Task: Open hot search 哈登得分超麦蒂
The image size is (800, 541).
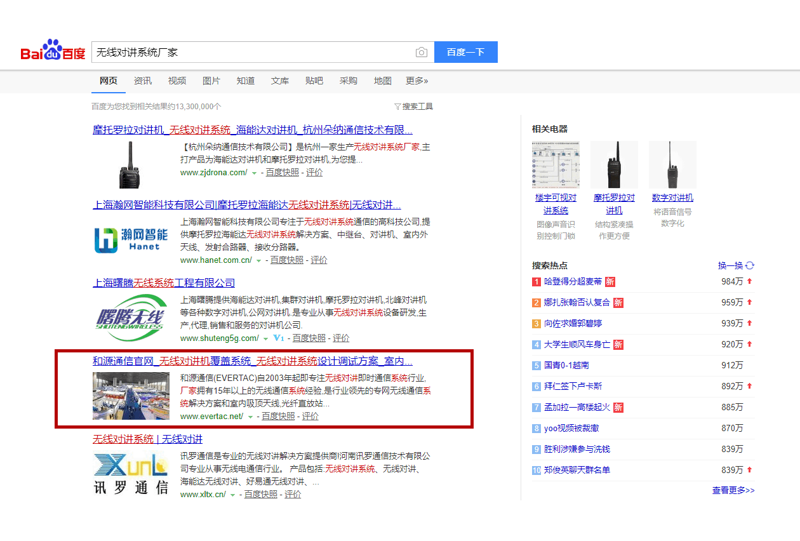Action: 573,281
